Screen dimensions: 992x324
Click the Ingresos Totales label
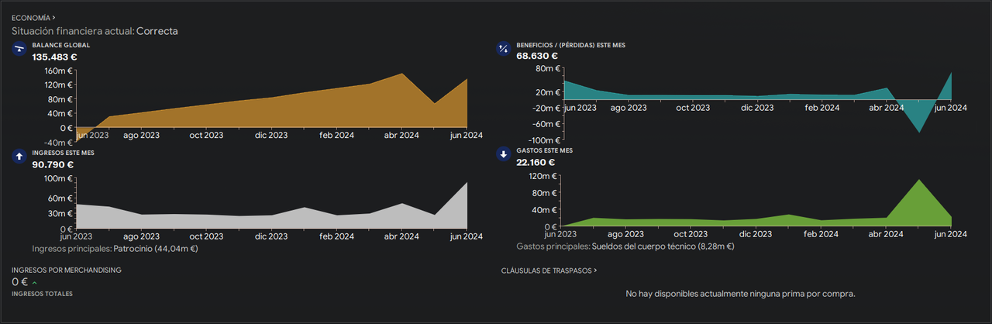[x=42, y=294]
